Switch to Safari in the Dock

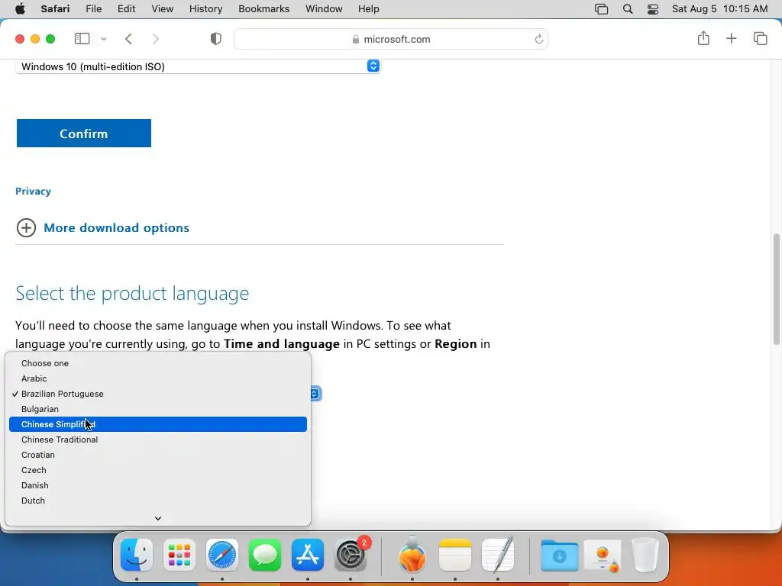[x=222, y=555]
